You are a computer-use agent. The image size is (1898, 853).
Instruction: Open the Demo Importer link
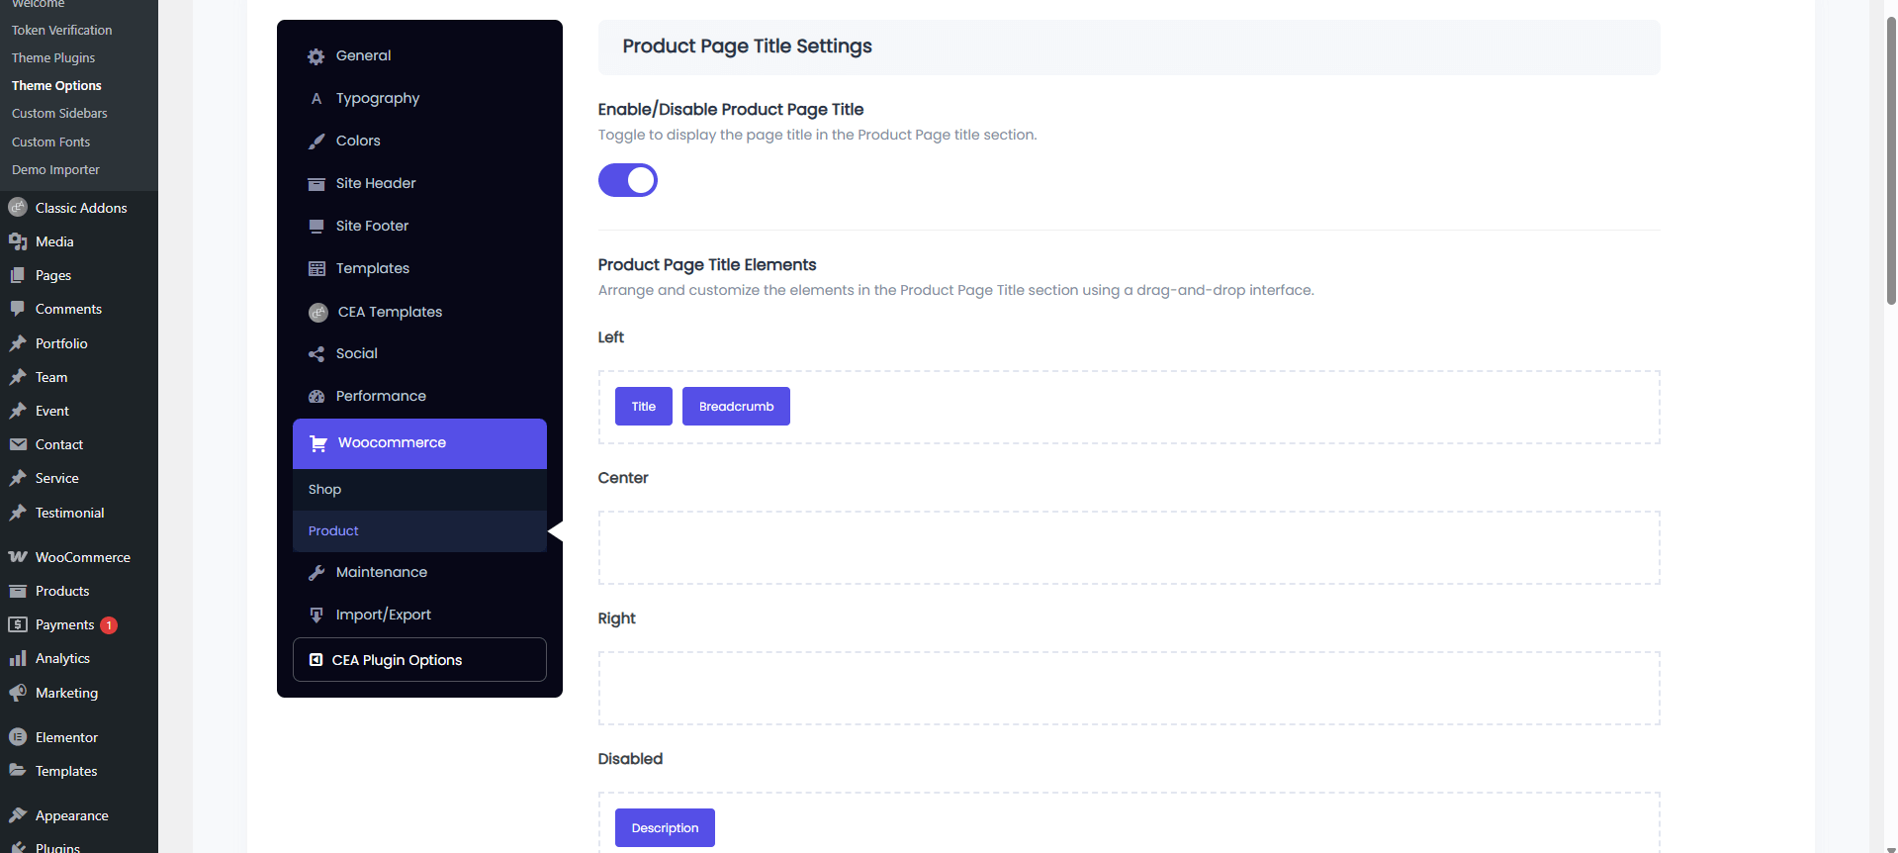pyautogui.click(x=55, y=169)
